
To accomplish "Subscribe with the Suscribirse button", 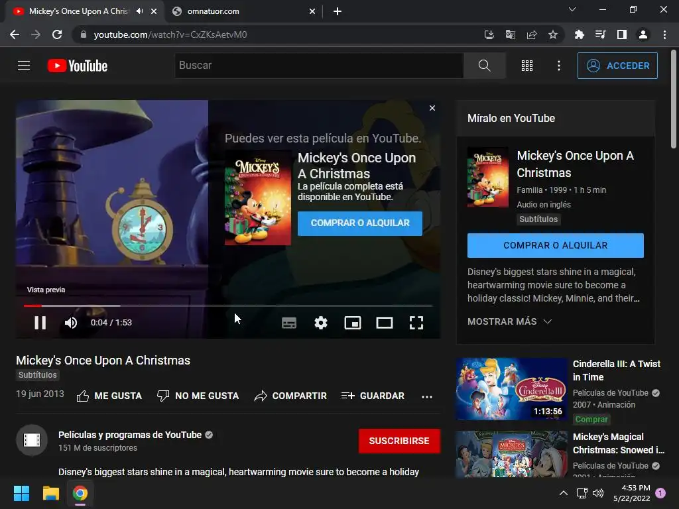I will pos(399,441).
